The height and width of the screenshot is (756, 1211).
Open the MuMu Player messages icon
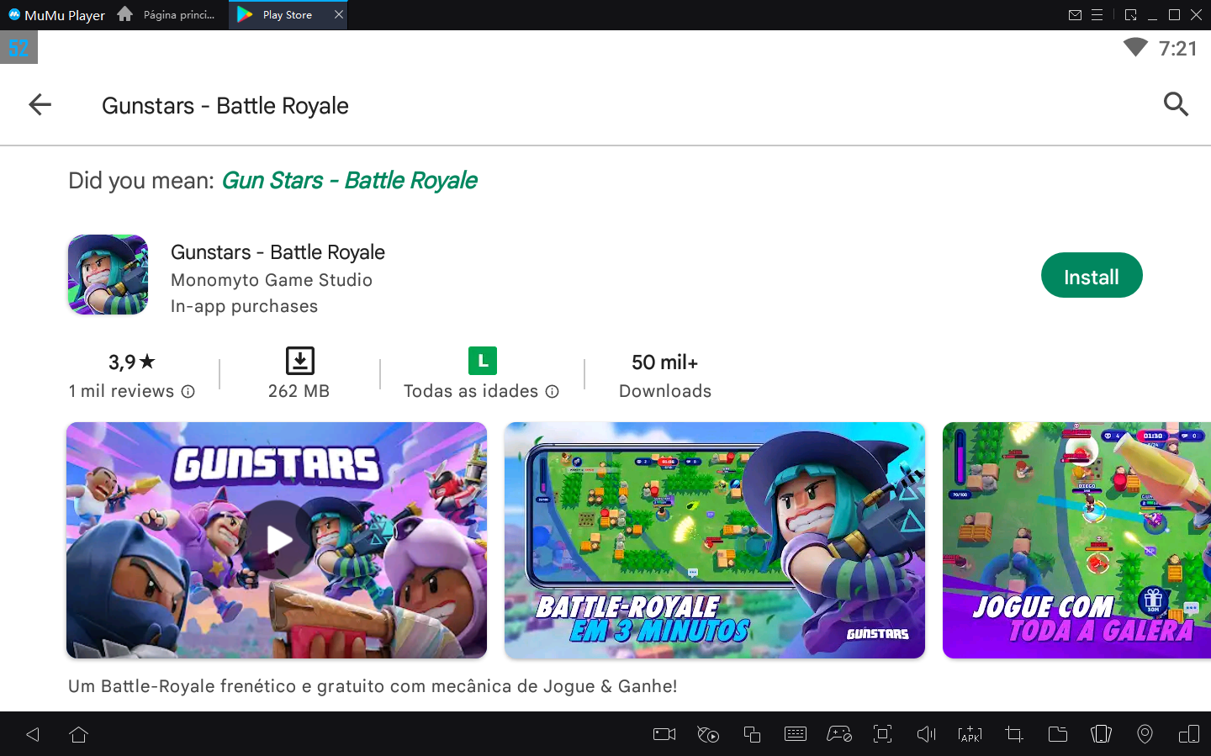(x=1076, y=14)
